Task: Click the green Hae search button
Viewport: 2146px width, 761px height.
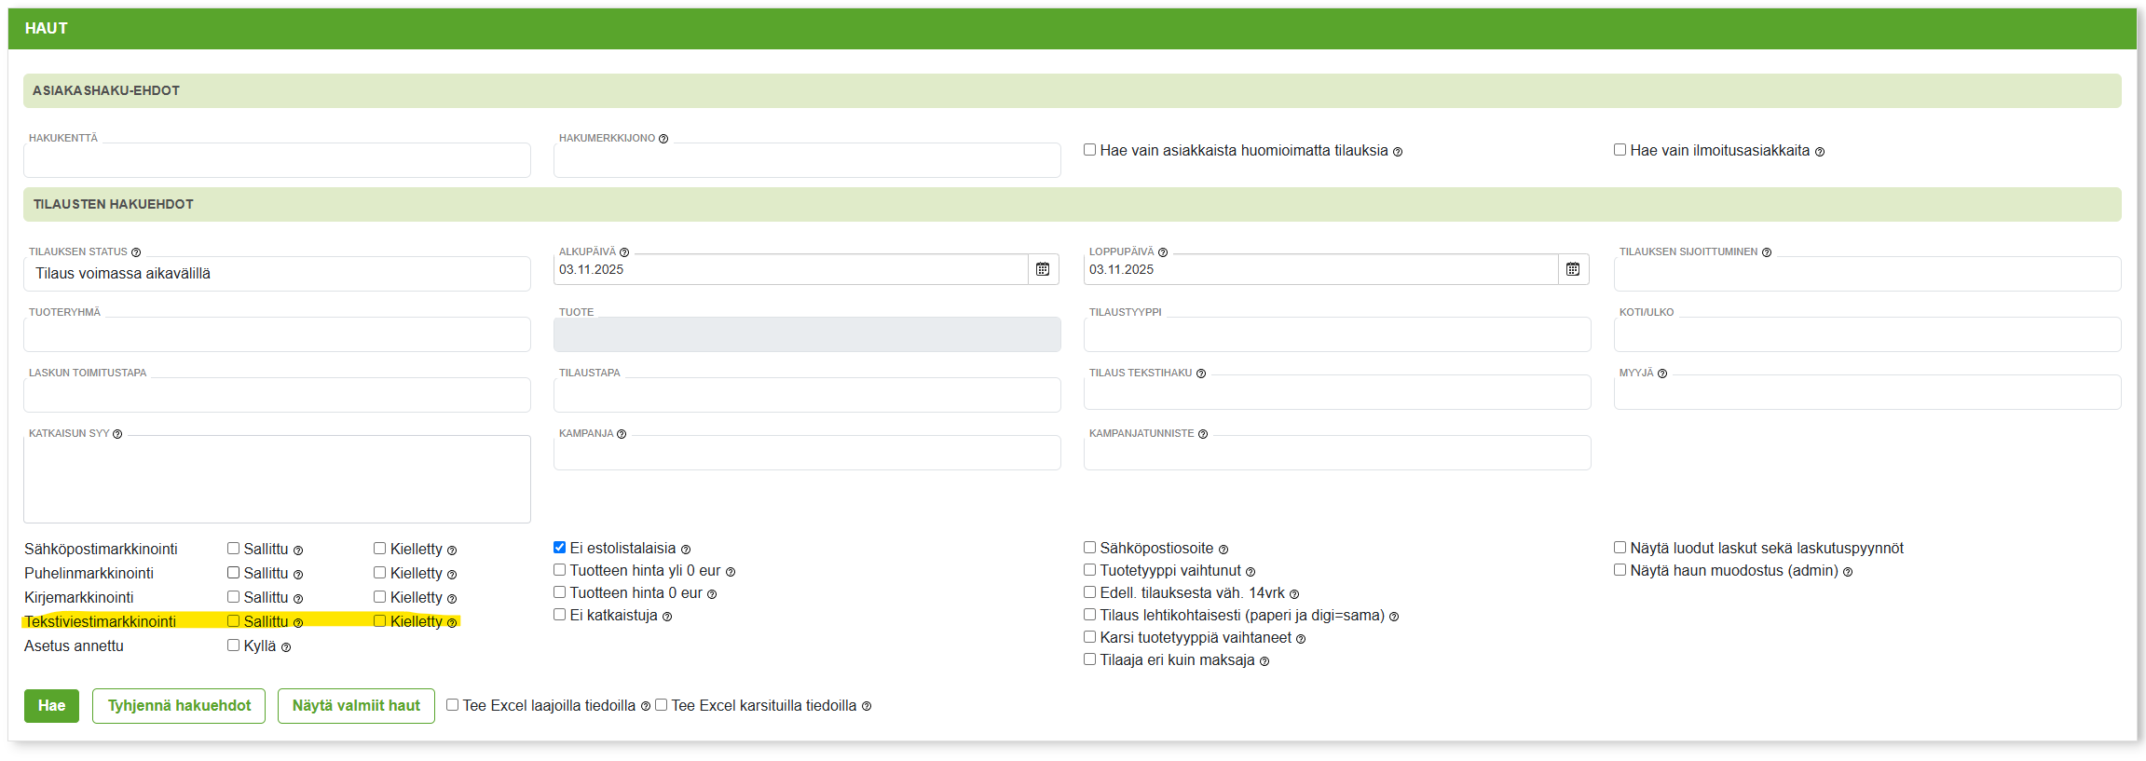Action: pyautogui.click(x=51, y=706)
